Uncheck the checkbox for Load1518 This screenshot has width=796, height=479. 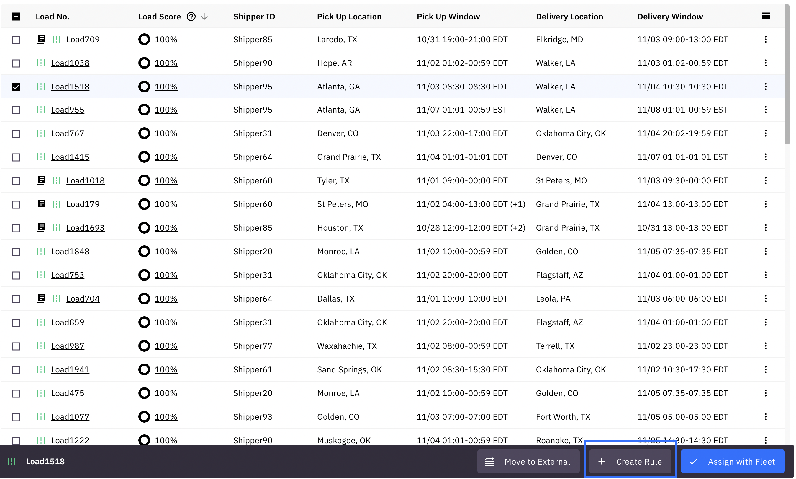point(16,87)
